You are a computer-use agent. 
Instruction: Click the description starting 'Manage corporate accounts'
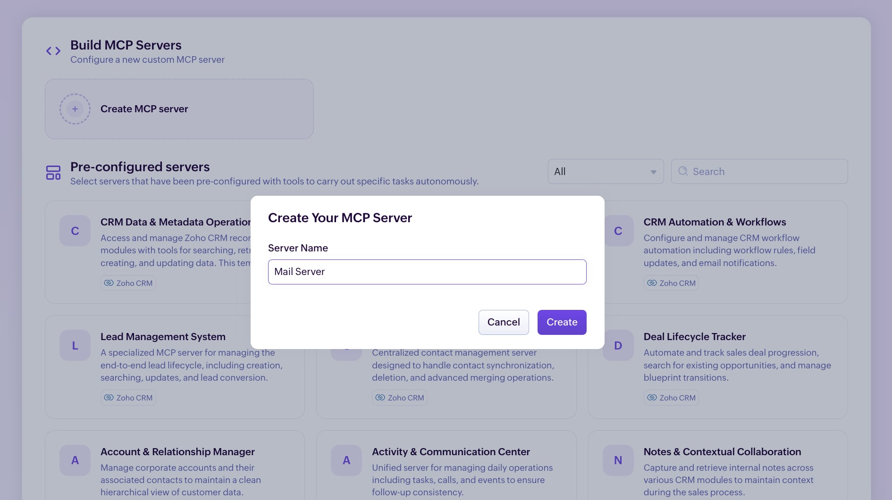181,480
